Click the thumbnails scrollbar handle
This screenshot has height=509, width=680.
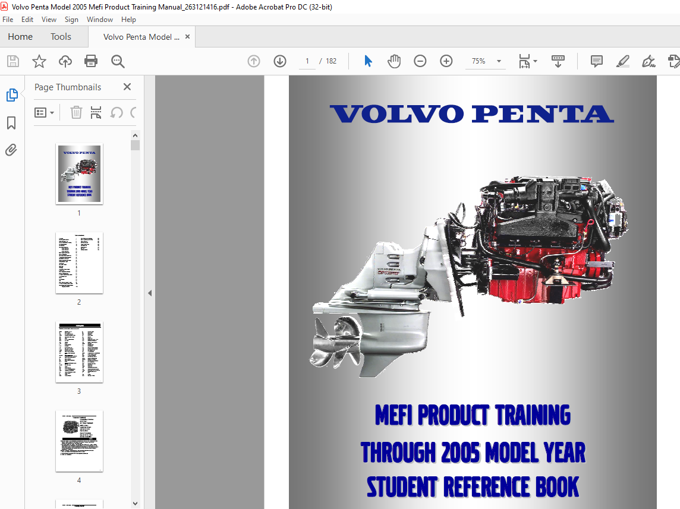tap(136, 145)
